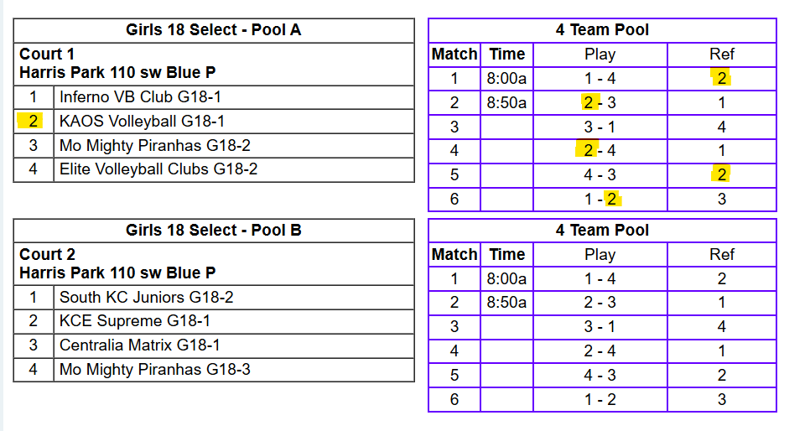
Task: Click the KCE Supreme G18-1 team name
Action: pos(134,321)
